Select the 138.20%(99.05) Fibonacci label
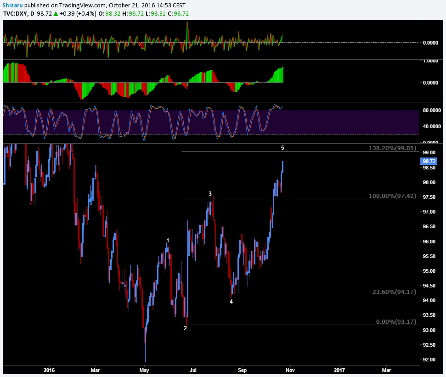This screenshot has width=446, height=377. [393, 148]
